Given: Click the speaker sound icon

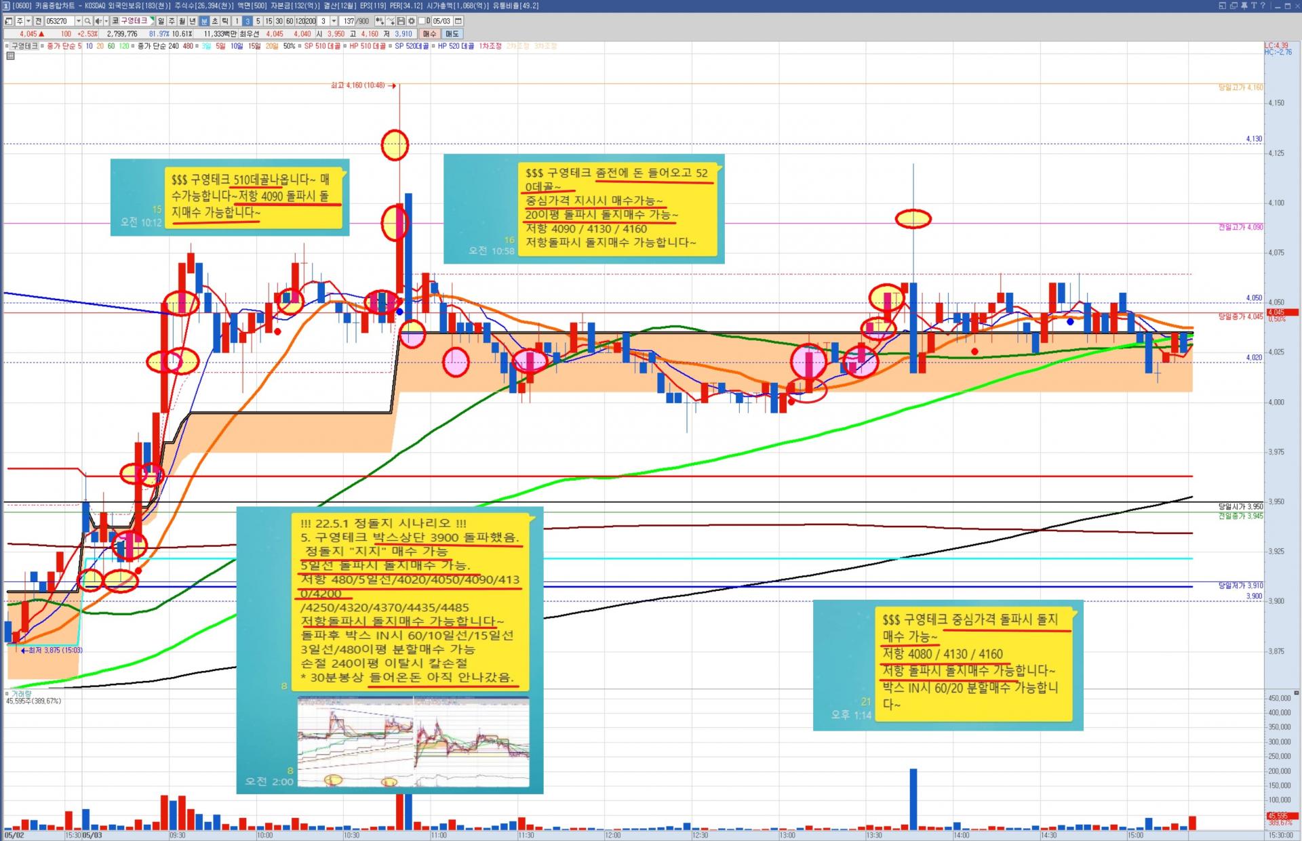Looking at the screenshot, I should coord(98,21).
